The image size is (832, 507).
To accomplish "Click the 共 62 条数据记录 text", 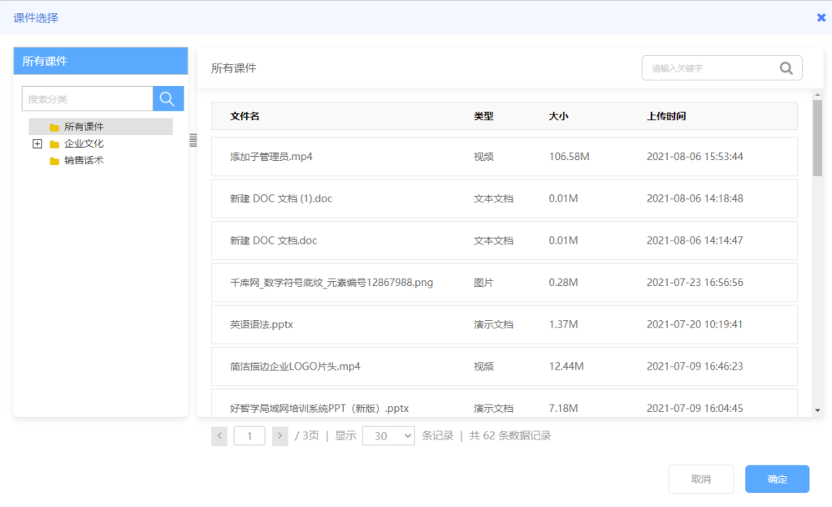I will pos(510,435).
